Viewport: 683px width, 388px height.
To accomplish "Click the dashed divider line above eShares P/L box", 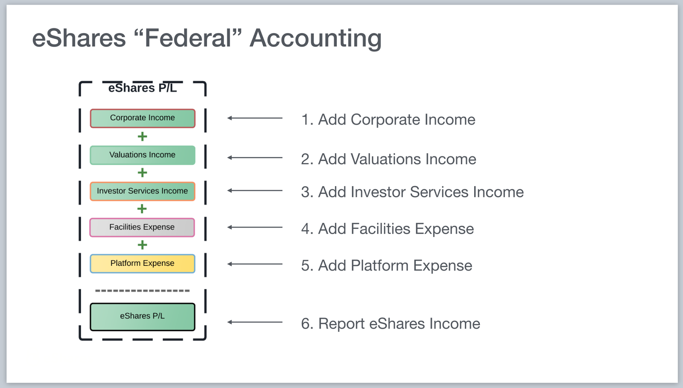I will pyautogui.click(x=143, y=291).
